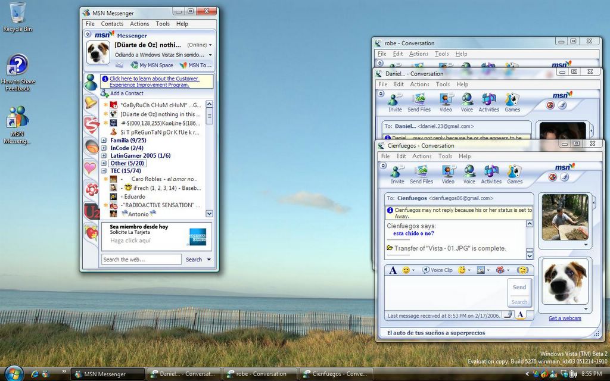Click scroll up arrow in Cienfuegos chat history
The image size is (610, 381).
coord(530,224)
